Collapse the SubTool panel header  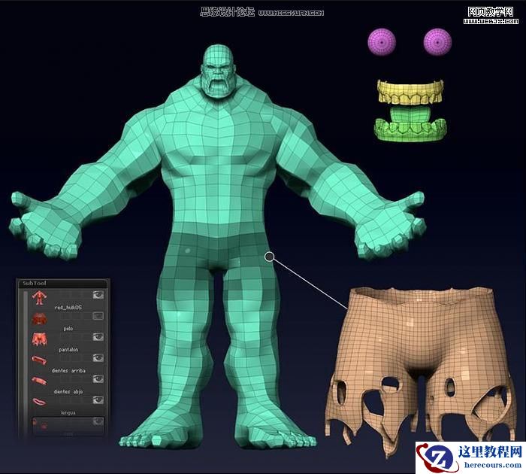63,283
